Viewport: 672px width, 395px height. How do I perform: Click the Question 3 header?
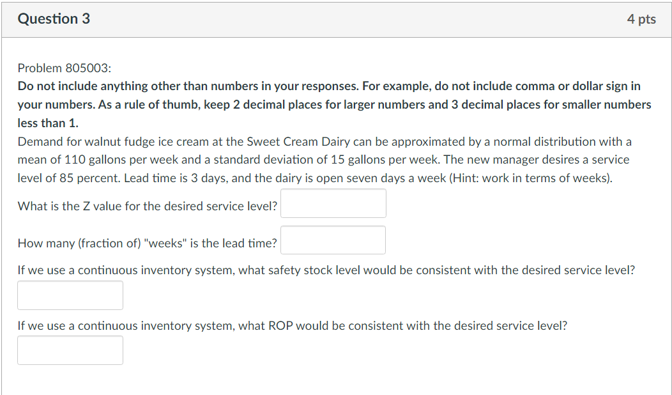[54, 19]
